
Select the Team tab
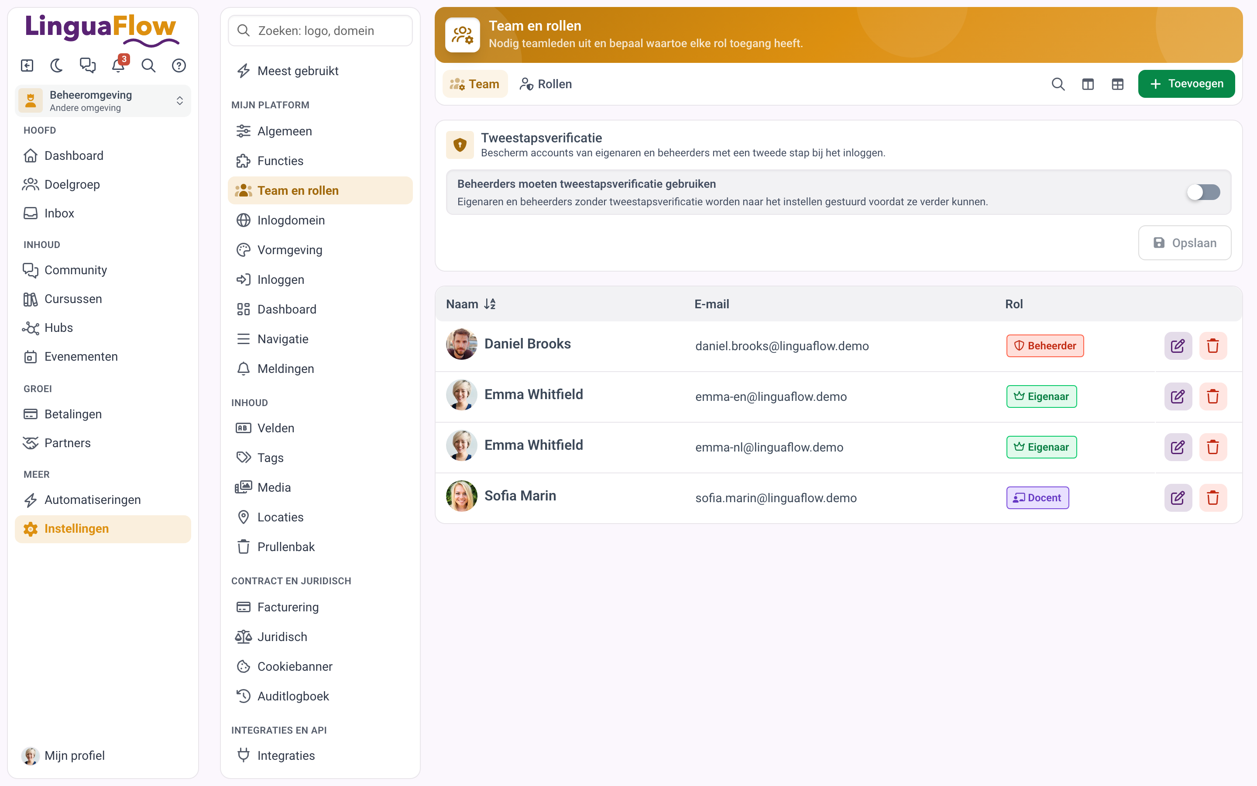pos(475,84)
